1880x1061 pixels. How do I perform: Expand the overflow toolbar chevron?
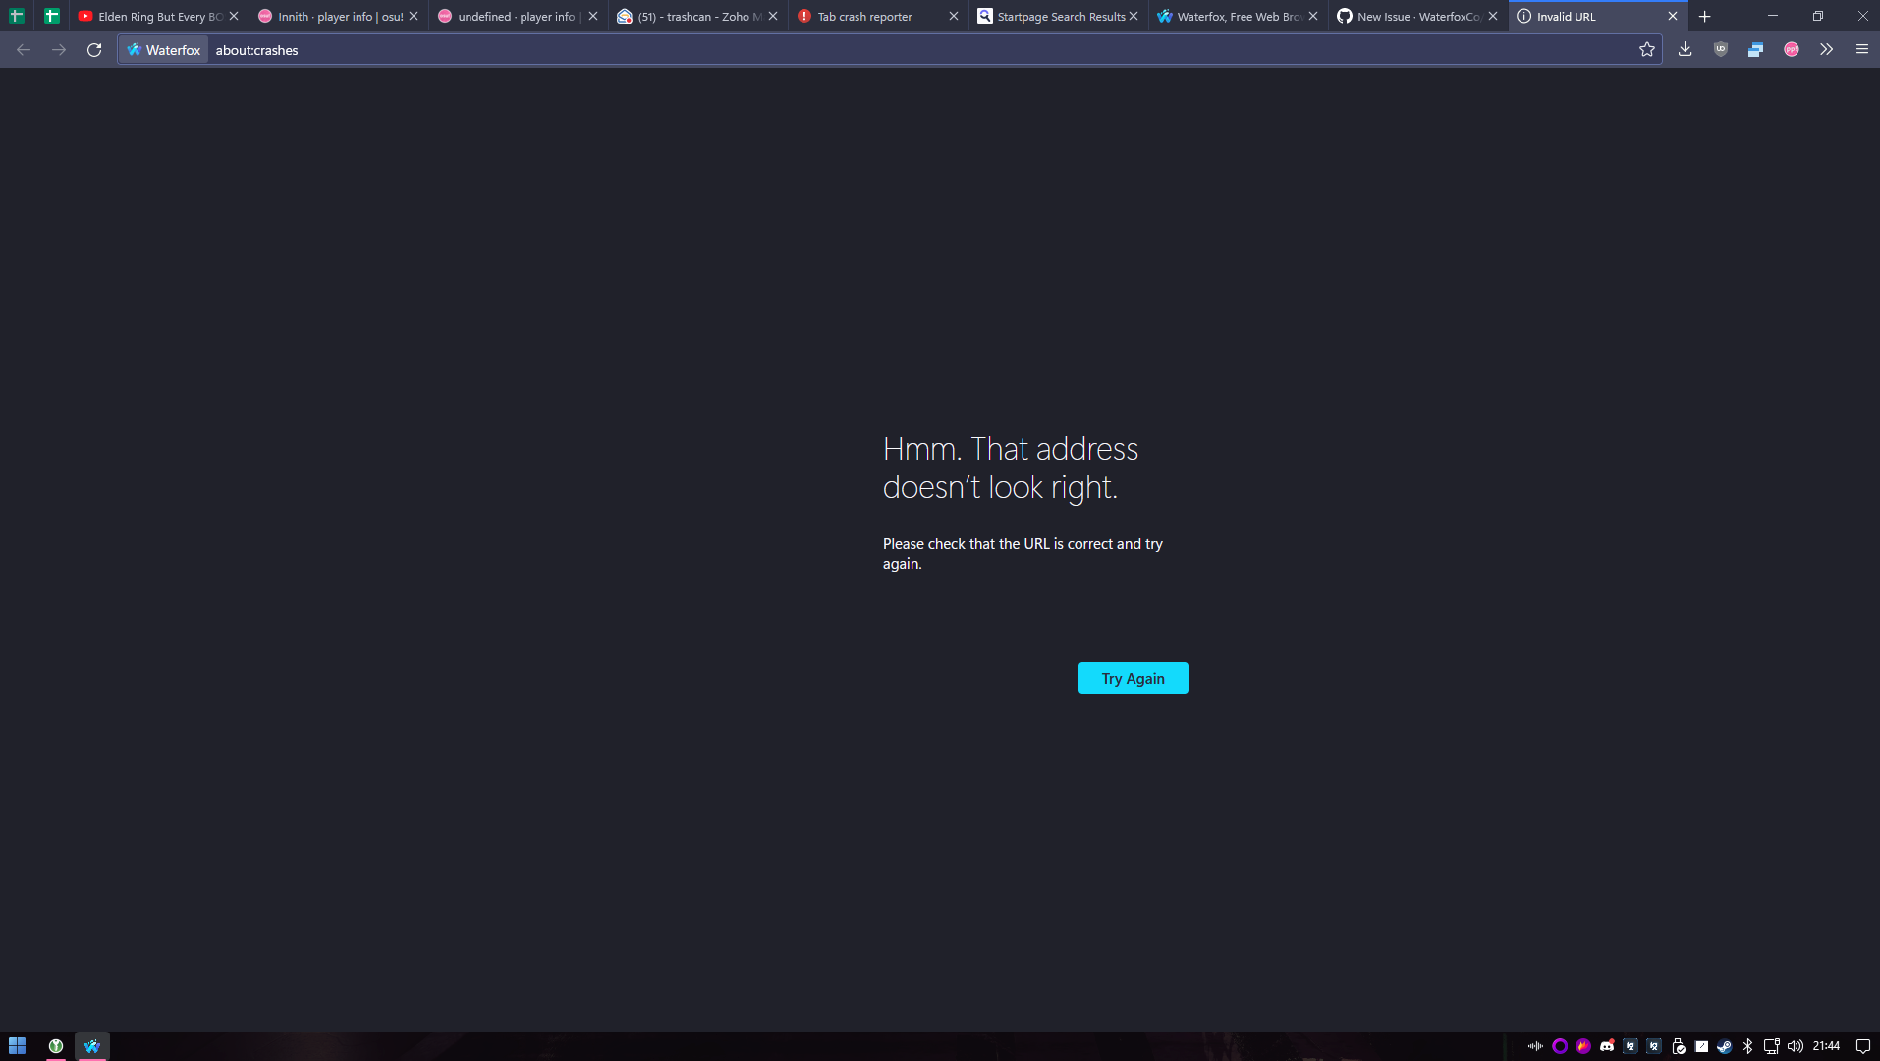pyautogui.click(x=1827, y=49)
